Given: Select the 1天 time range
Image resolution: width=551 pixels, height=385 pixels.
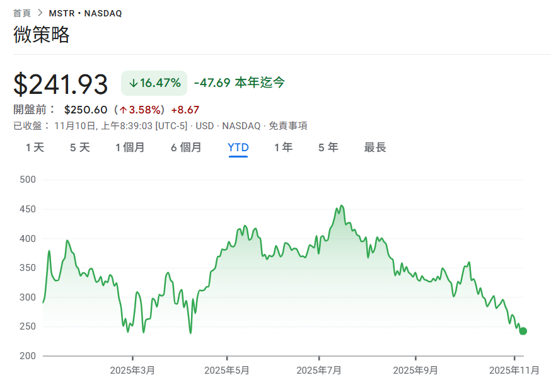Looking at the screenshot, I should click(x=35, y=147).
